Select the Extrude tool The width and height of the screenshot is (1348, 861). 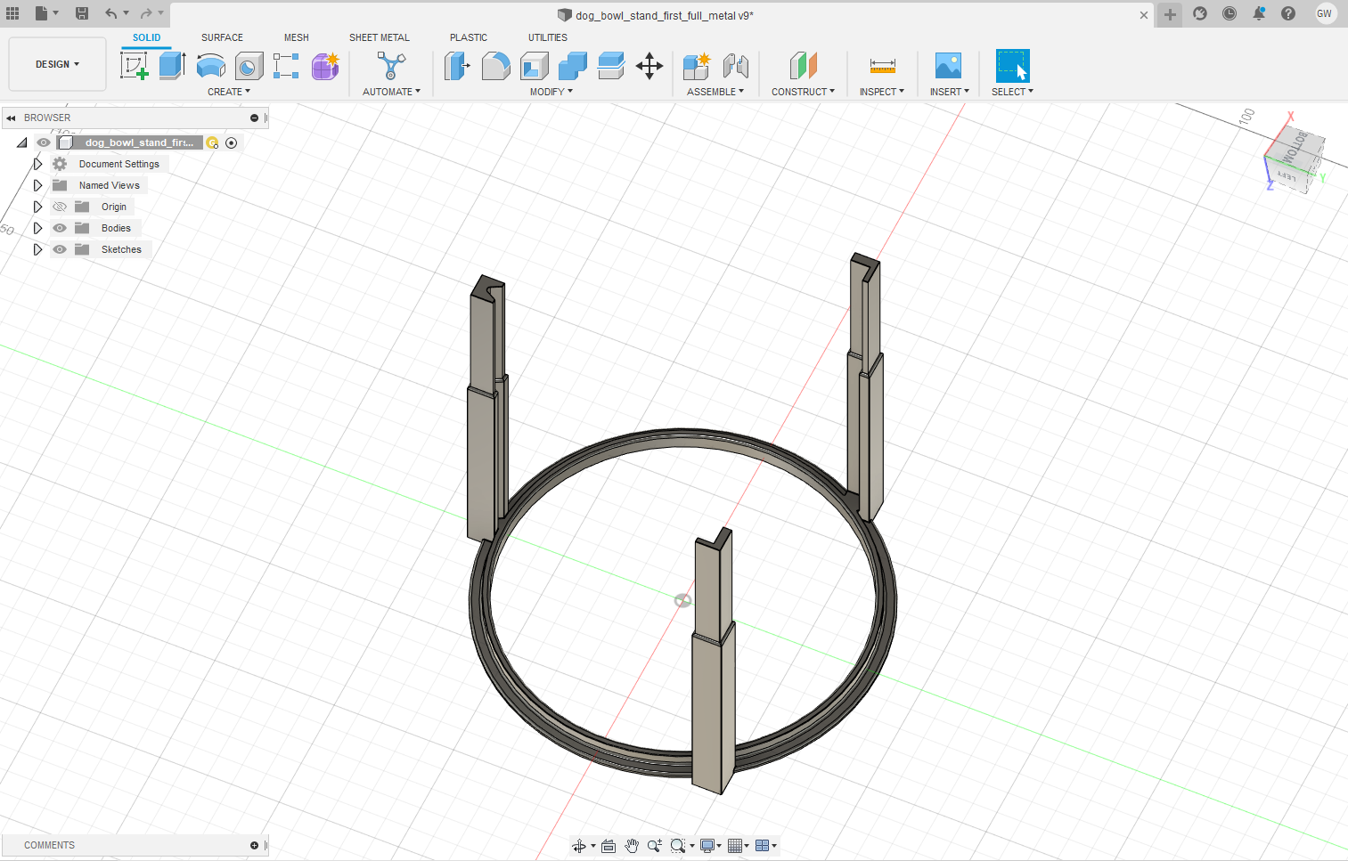[x=172, y=66]
